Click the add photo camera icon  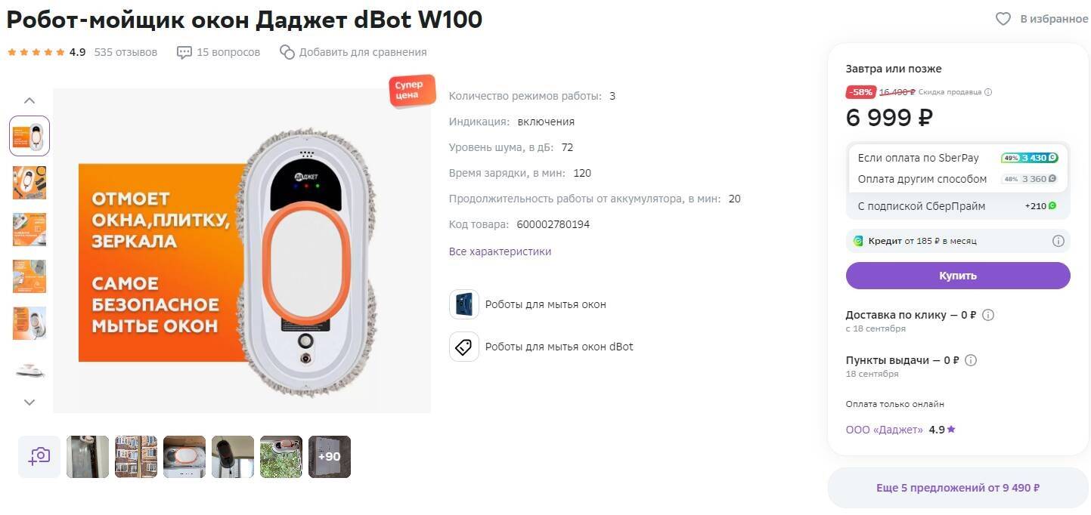coord(39,456)
